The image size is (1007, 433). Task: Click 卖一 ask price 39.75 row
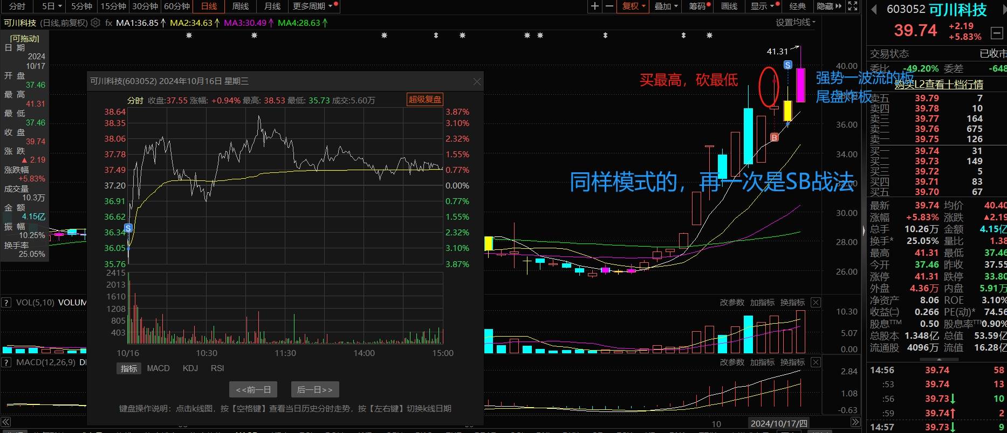937,139
